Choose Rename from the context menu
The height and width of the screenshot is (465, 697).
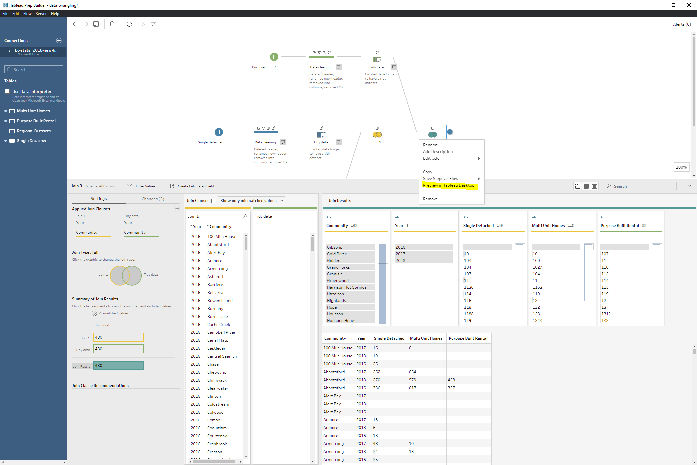click(x=430, y=145)
